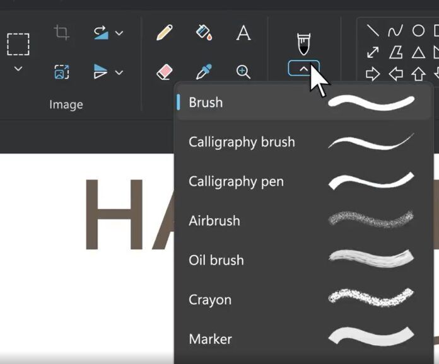The image size is (439, 364).
Task: Choose the Fill bucket tool
Action: pos(204,33)
